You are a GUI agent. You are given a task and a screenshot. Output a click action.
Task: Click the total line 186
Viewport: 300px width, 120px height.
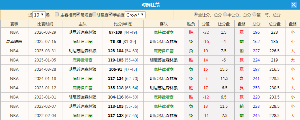274,42
